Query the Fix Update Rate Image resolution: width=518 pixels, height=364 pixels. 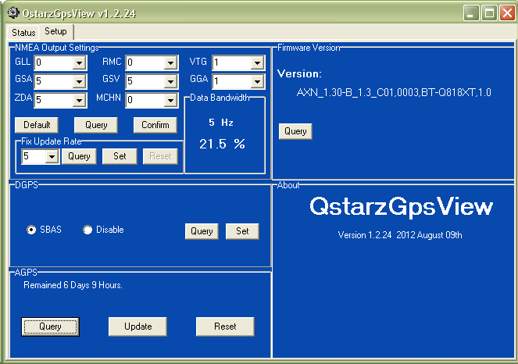[x=79, y=156]
